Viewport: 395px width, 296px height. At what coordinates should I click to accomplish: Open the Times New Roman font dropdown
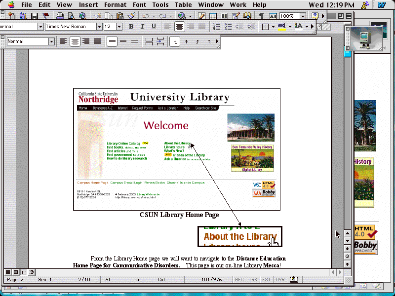(x=99, y=27)
